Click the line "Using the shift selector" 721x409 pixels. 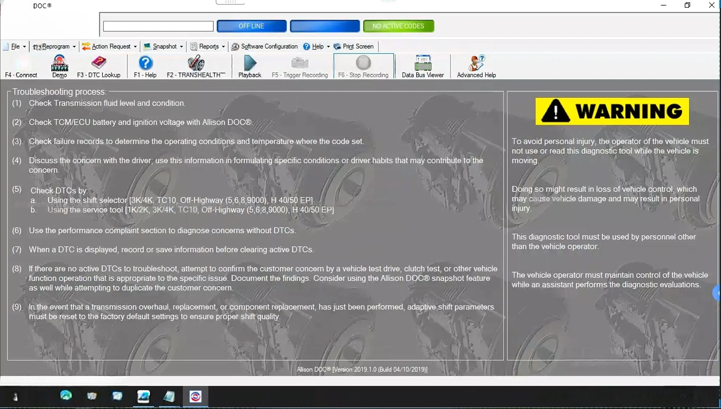click(x=180, y=200)
